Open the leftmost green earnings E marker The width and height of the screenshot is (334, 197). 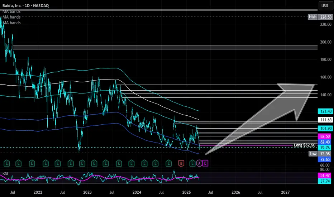[x=6, y=163]
